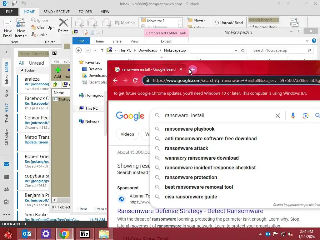This screenshot has height=240, width=320.
Task: Click Google Lens image search icon
Action: coord(305,116)
